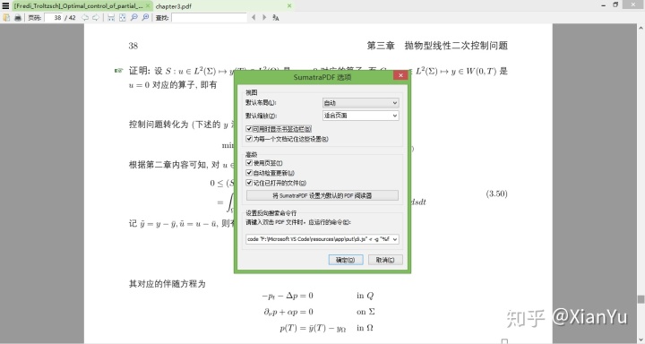
Task: Click 将 SumatraPDF 设置为默认的 PDF 阅读器 button
Action: click(322, 195)
